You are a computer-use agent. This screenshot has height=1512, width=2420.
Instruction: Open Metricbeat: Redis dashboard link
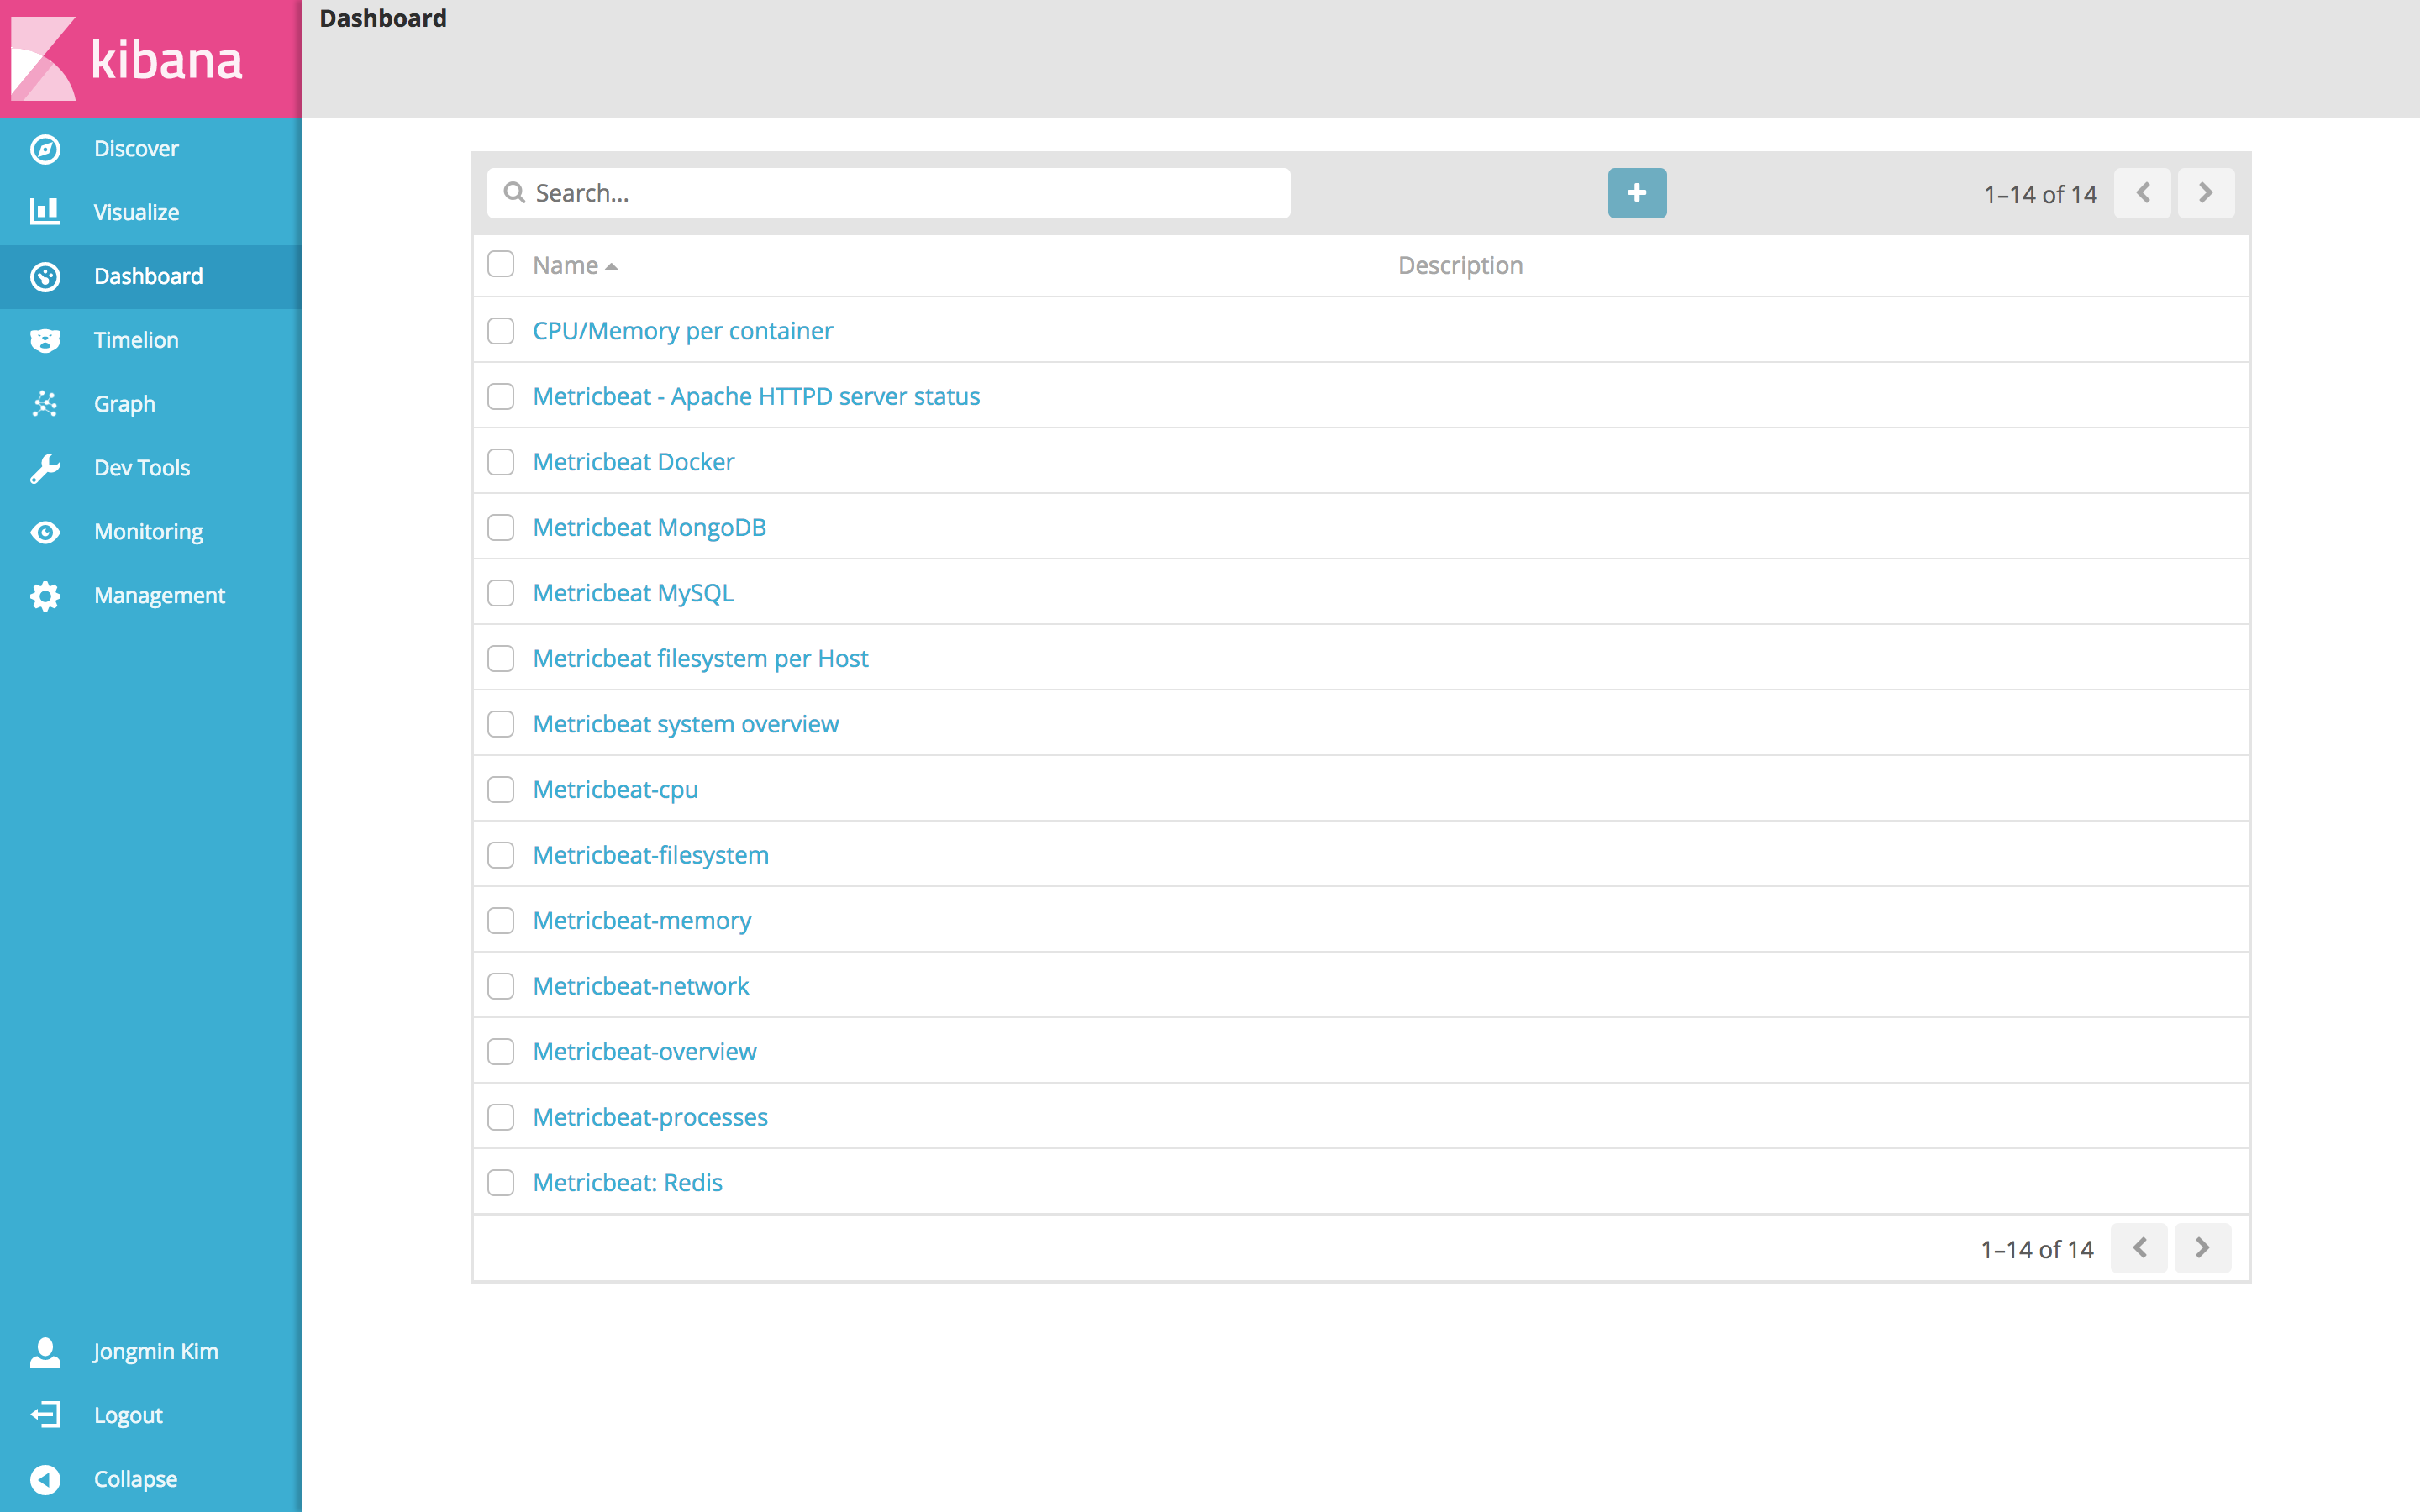(625, 1181)
